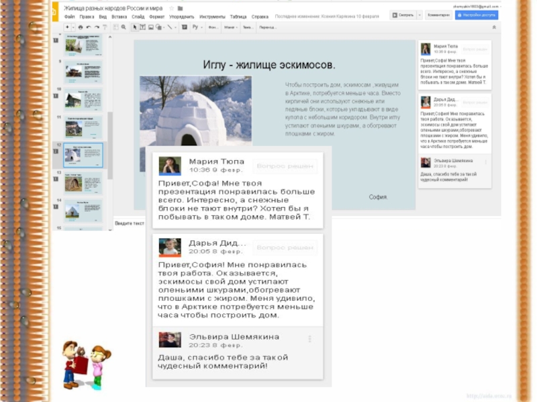This screenshot has width=537, height=402.
Task: Collapse the toolbar with the double chevron
Action: coord(495,27)
